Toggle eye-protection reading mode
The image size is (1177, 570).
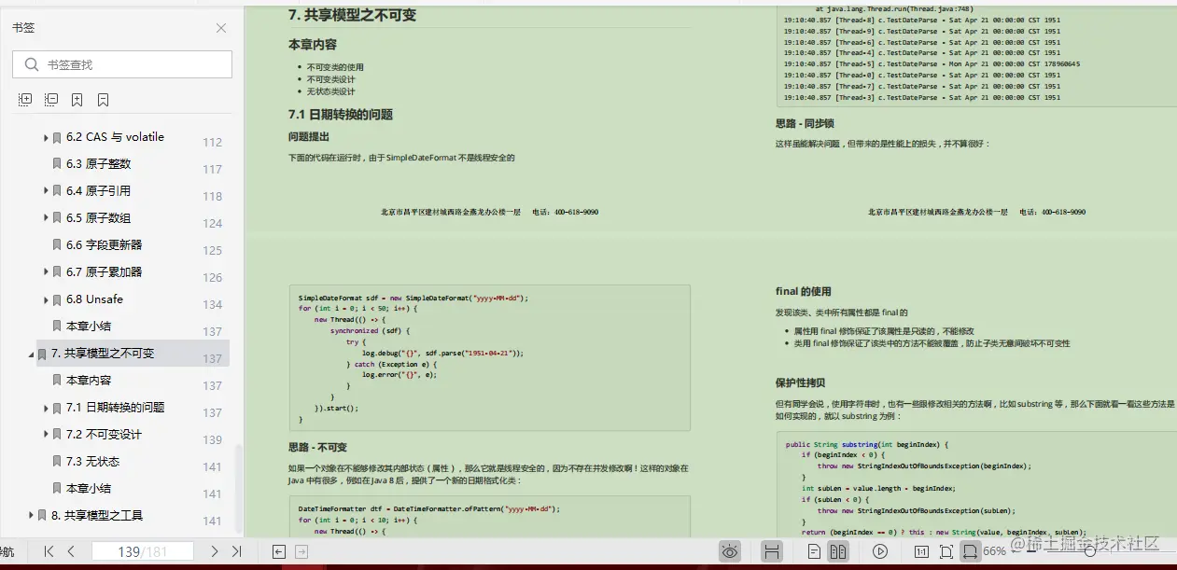click(x=730, y=550)
